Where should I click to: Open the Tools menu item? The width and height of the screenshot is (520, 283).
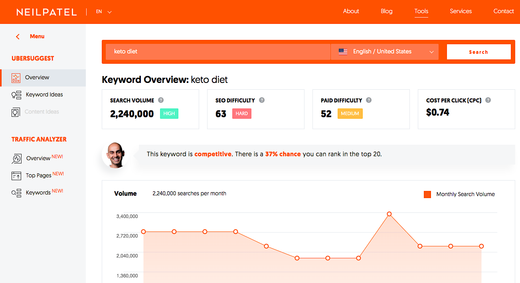(x=421, y=11)
